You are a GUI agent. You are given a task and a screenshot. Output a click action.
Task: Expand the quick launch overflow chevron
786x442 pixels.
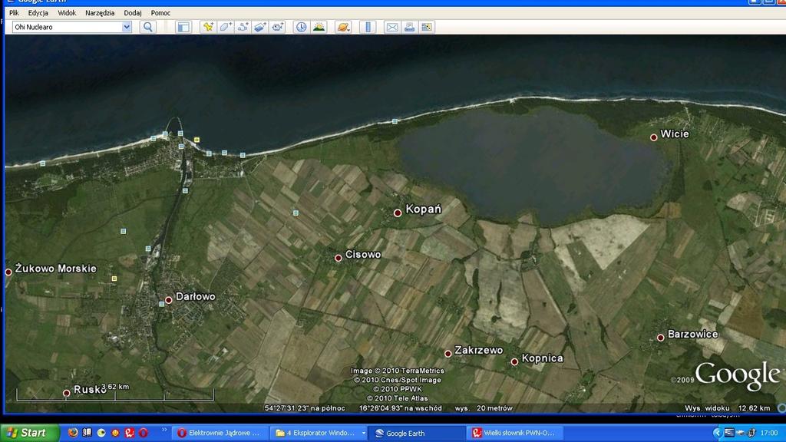(164, 430)
